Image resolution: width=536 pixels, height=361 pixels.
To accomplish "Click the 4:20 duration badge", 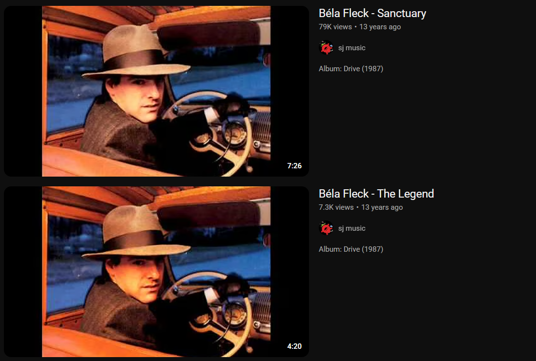I will 294,346.
